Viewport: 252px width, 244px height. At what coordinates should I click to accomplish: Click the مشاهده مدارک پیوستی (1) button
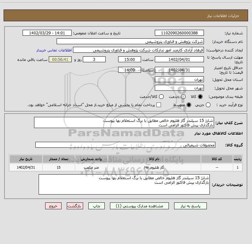pos(139,206)
